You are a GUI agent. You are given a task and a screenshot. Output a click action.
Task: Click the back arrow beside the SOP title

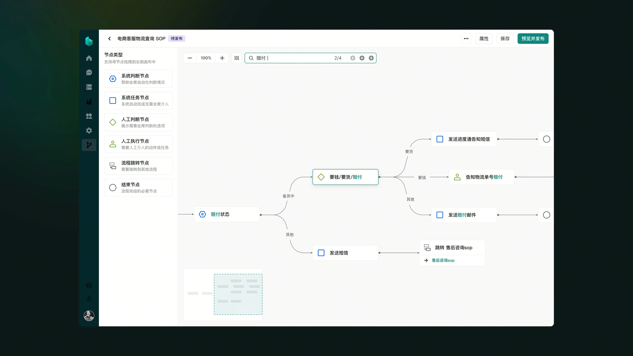(x=109, y=39)
